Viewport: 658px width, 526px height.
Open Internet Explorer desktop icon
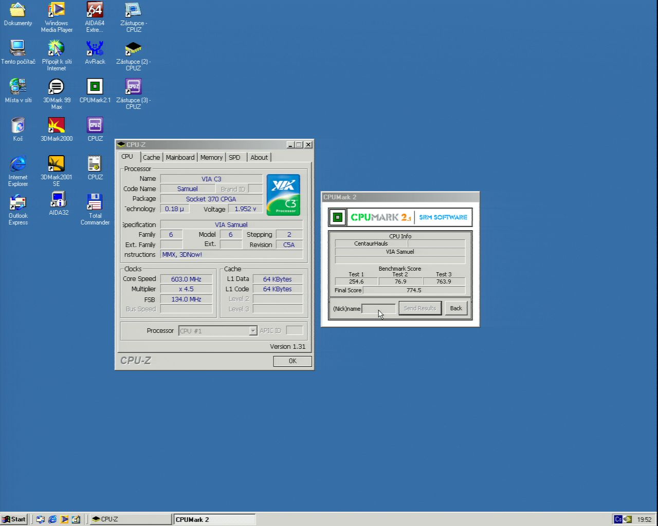pyautogui.click(x=18, y=164)
